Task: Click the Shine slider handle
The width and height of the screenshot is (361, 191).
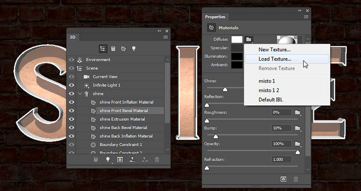Action: (225, 90)
